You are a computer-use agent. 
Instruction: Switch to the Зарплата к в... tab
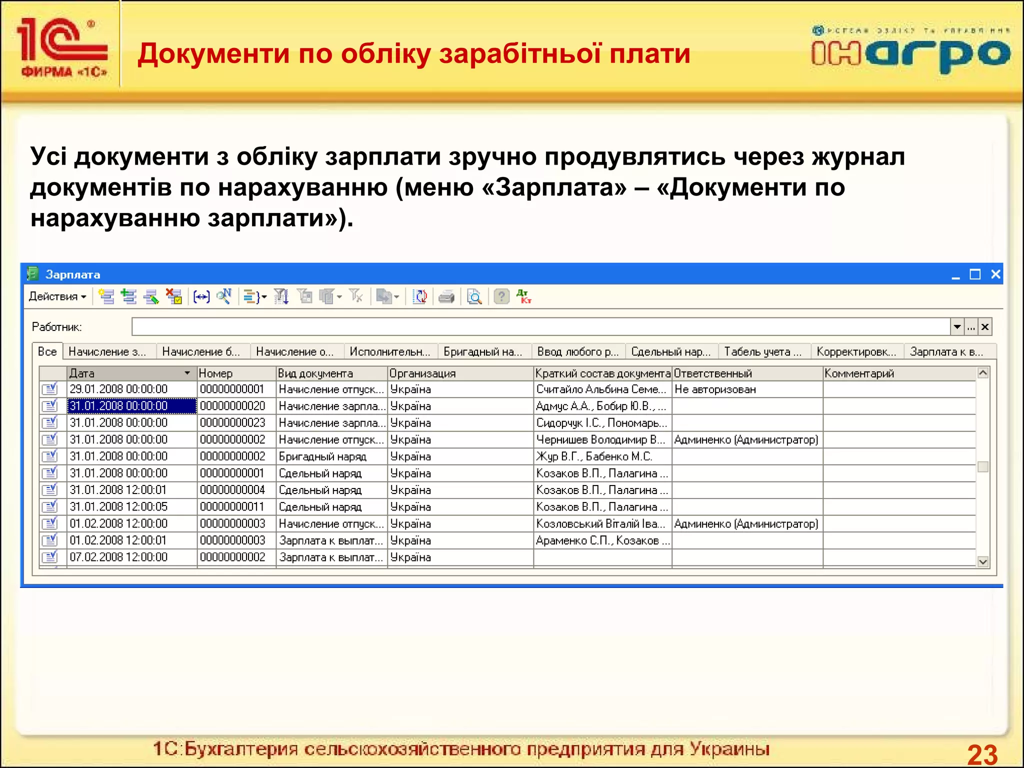pos(950,352)
